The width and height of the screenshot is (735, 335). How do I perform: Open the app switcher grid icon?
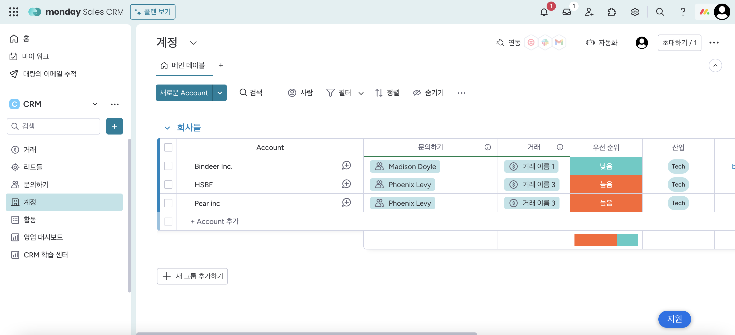click(x=14, y=12)
